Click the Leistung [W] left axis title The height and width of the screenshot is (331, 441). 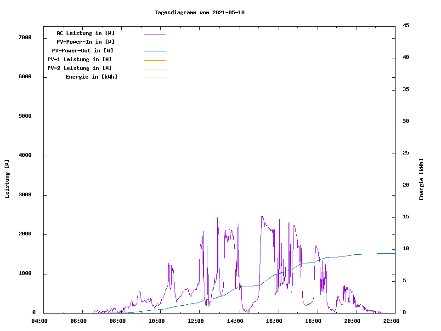7,179
